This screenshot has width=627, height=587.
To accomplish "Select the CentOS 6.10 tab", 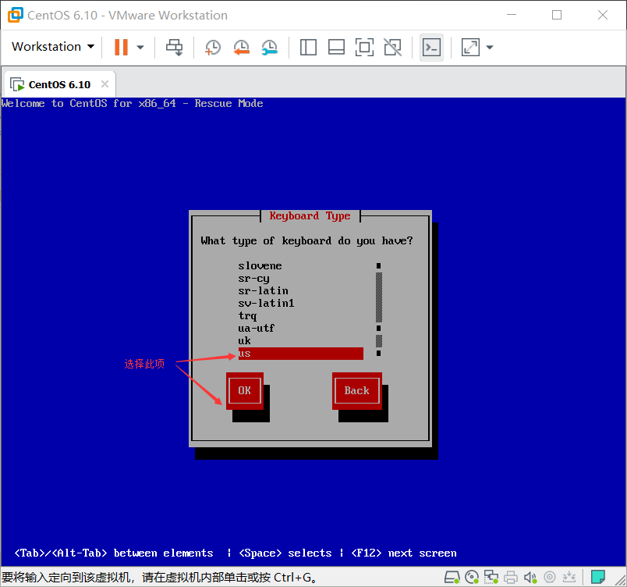I will (x=59, y=84).
